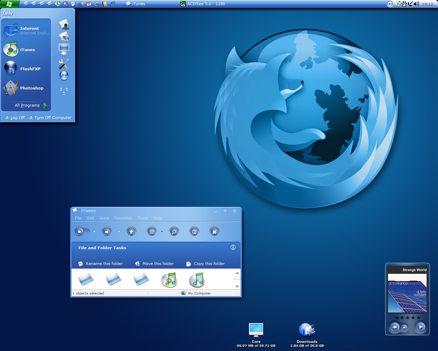The width and height of the screenshot is (438, 351).
Task: Select the iTunes CD icon file
Action: tap(169, 280)
